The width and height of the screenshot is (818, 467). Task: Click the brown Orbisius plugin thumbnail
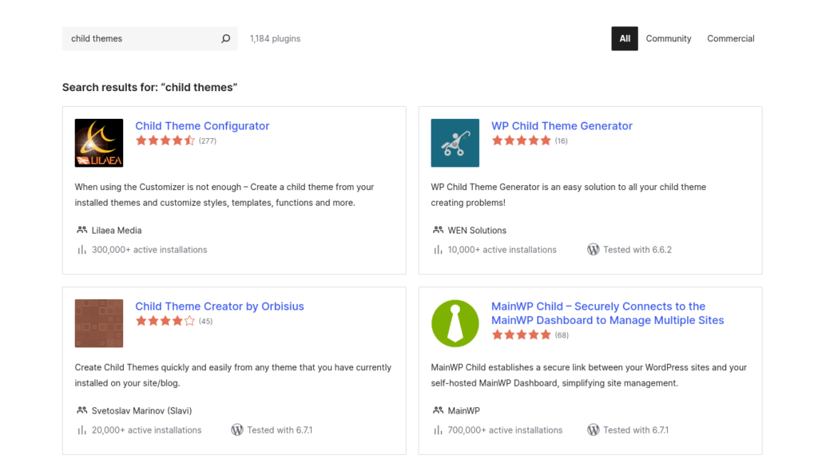[99, 323]
